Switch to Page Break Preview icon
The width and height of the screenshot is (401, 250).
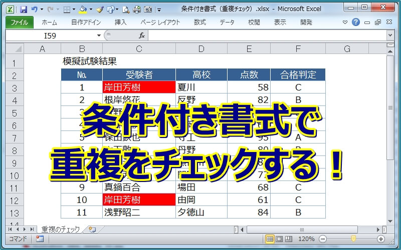coord(289,239)
